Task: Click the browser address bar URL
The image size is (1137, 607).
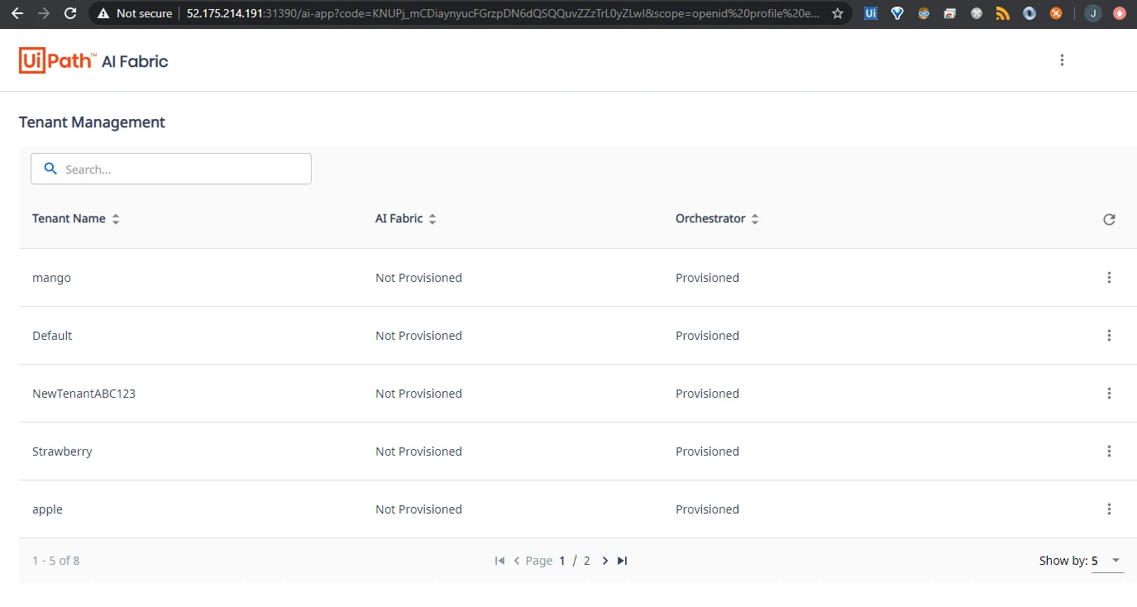Action: point(503,13)
